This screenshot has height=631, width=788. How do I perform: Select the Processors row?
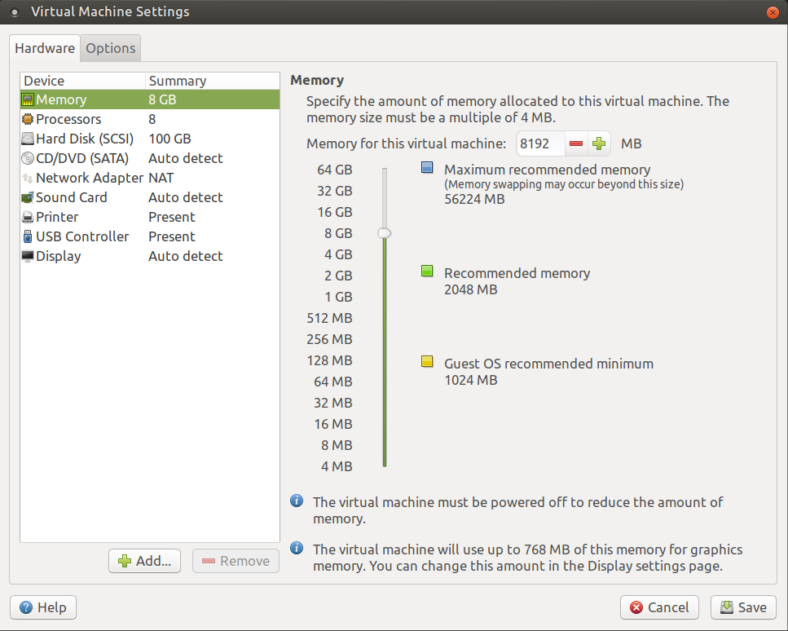(150, 119)
